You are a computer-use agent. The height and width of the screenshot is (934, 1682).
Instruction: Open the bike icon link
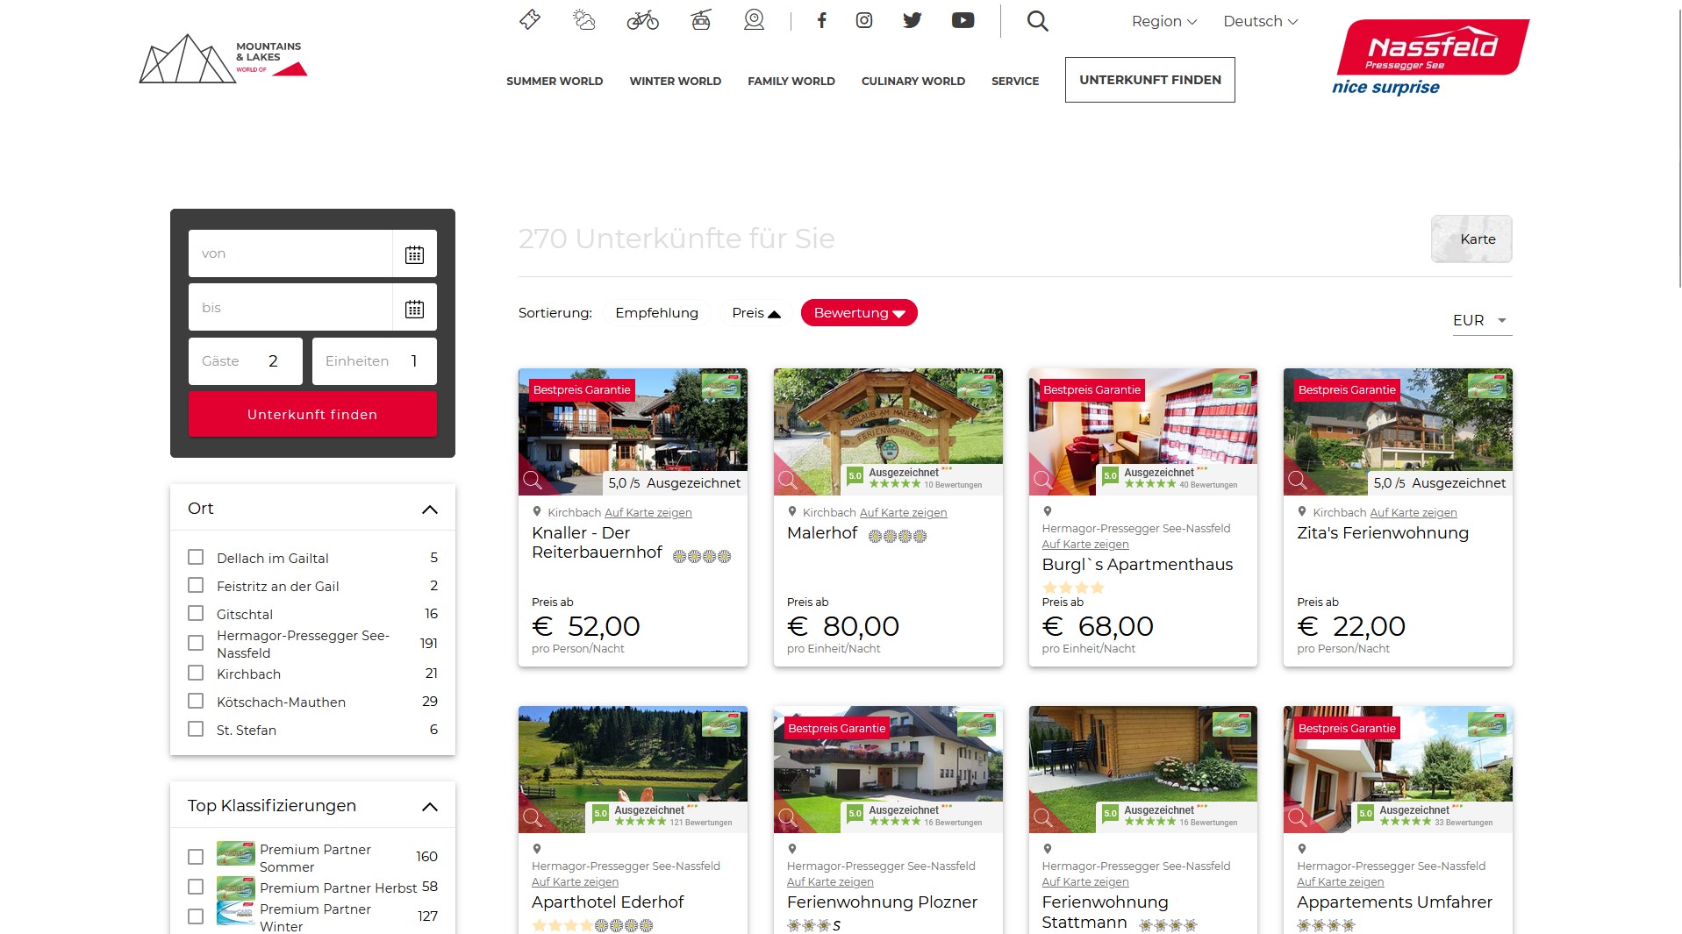tap(642, 20)
